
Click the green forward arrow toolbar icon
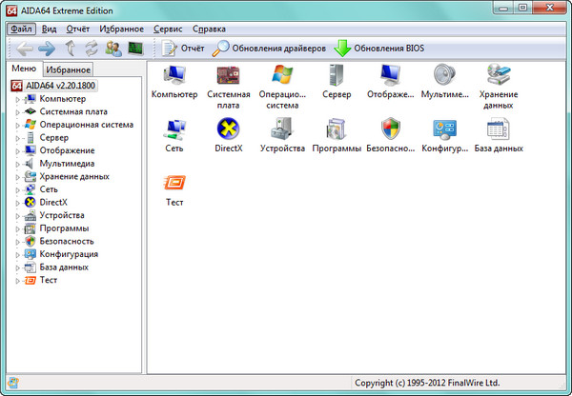click(x=47, y=49)
